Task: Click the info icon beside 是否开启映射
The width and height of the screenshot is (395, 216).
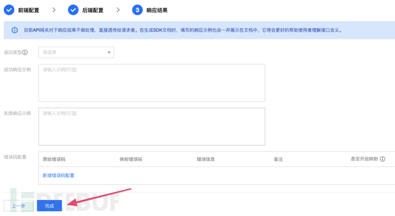Action: coord(382,159)
